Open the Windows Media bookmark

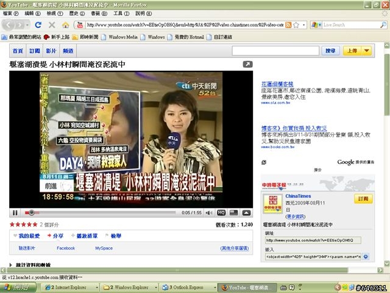pyautogui.click(x=119, y=37)
